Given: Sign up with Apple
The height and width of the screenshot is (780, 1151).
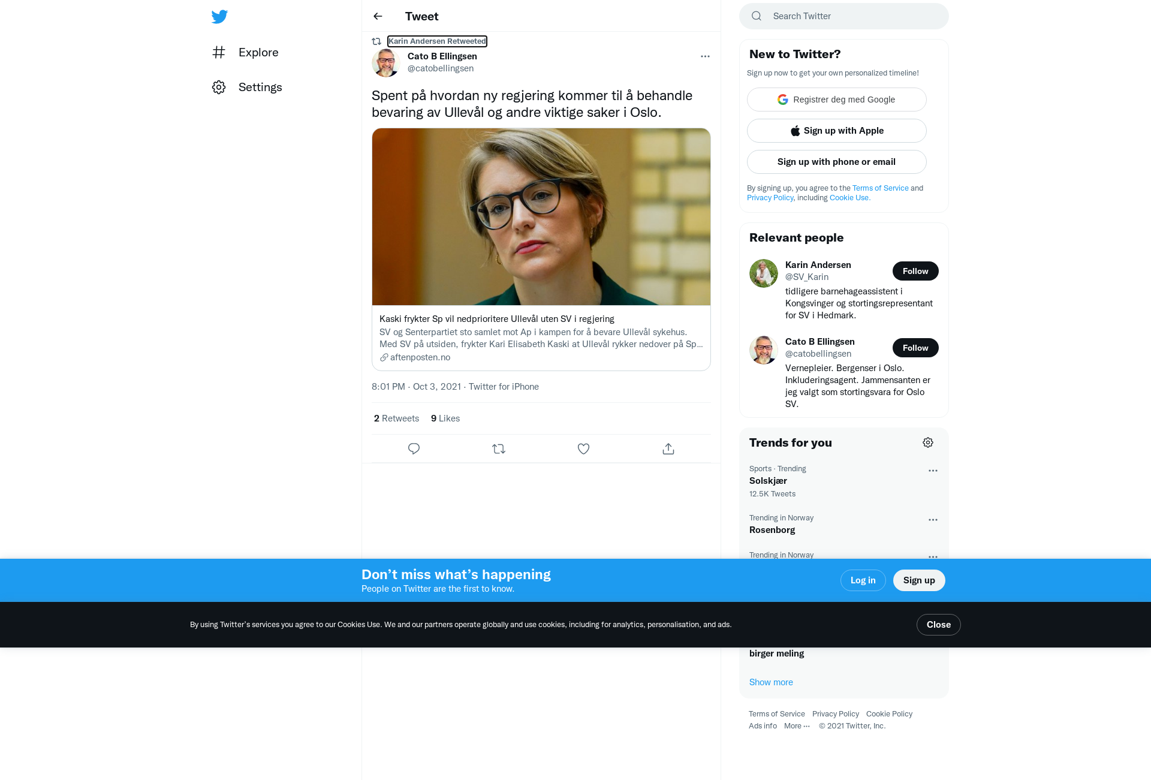Looking at the screenshot, I should click(837, 131).
